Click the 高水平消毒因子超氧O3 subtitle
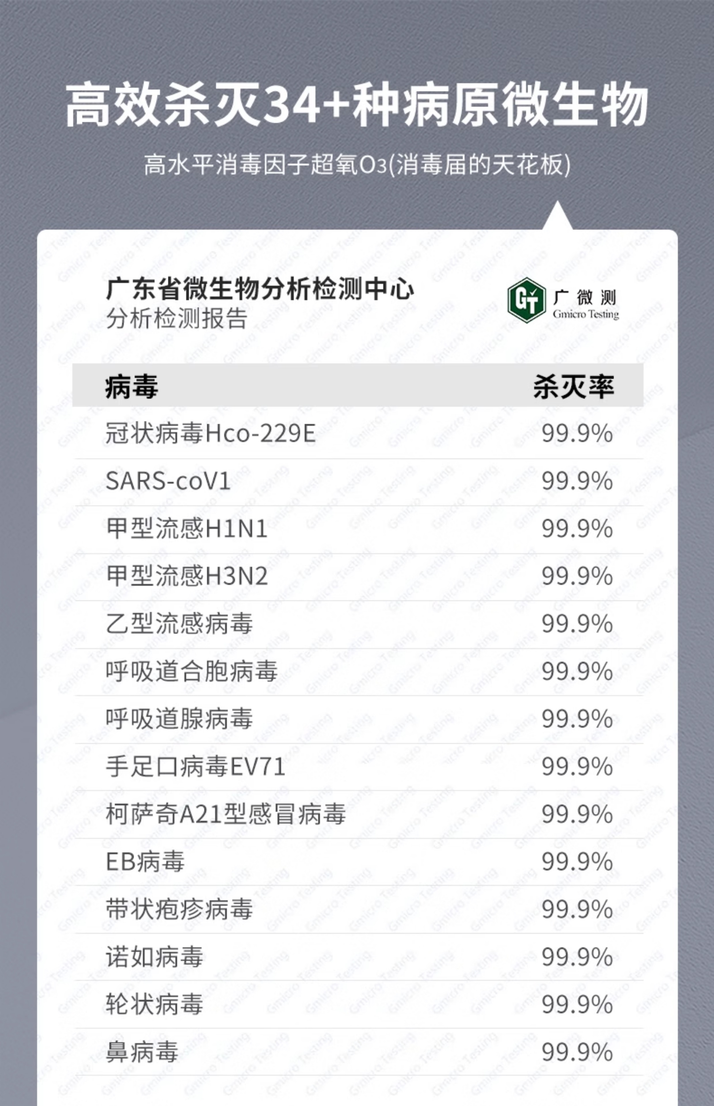Screen dimensions: 714x1106 click(357, 165)
